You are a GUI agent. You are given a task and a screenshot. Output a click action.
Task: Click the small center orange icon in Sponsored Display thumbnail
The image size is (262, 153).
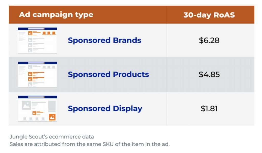click(x=34, y=113)
